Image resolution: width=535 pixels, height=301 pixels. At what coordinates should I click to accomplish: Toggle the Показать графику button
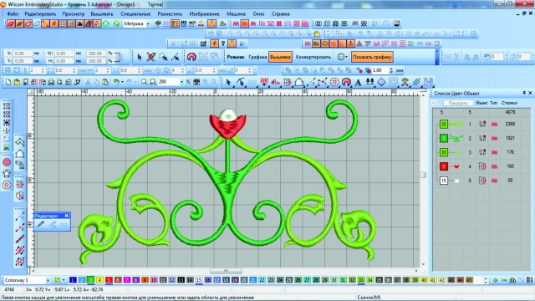point(372,57)
